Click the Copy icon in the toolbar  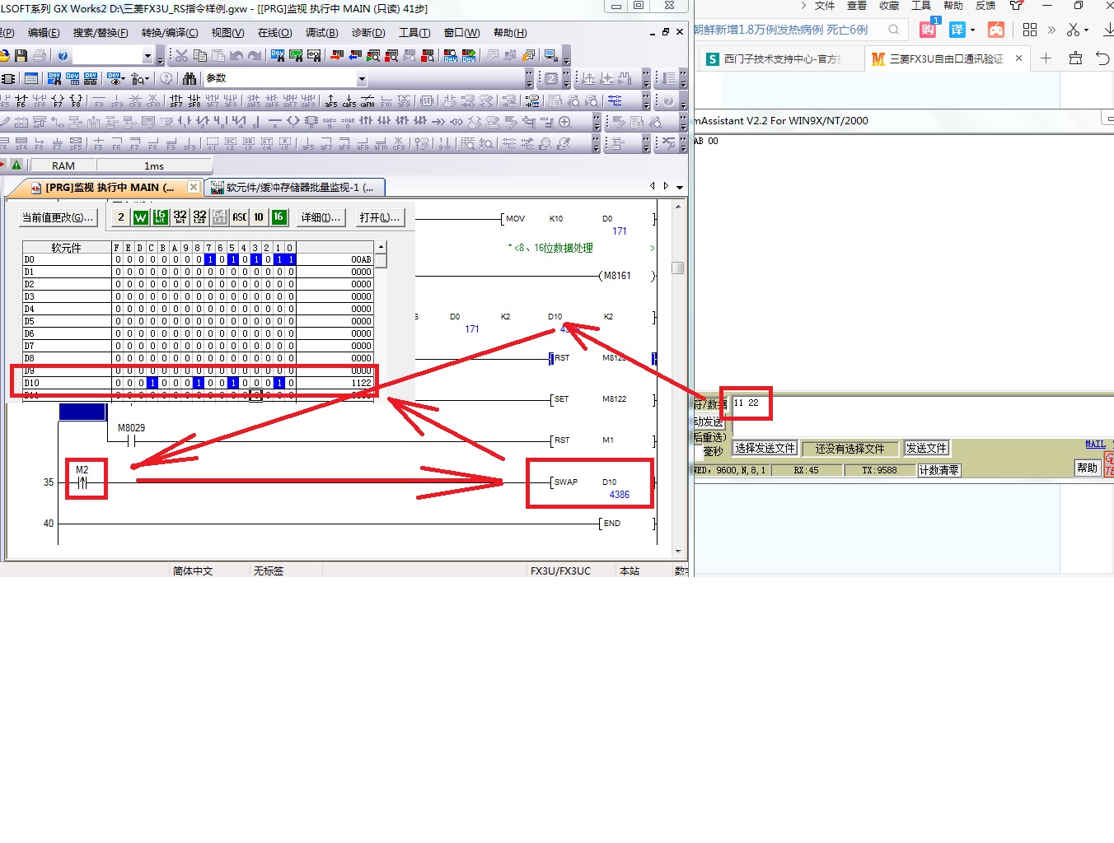coord(199,56)
